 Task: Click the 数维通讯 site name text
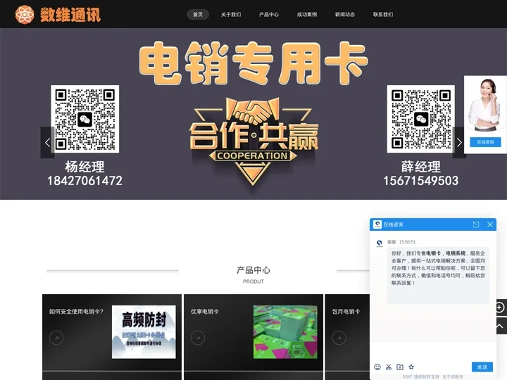(x=70, y=15)
